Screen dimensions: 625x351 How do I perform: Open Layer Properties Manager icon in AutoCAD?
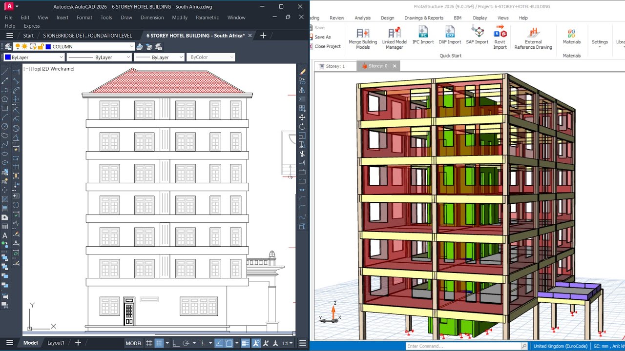tap(9, 47)
